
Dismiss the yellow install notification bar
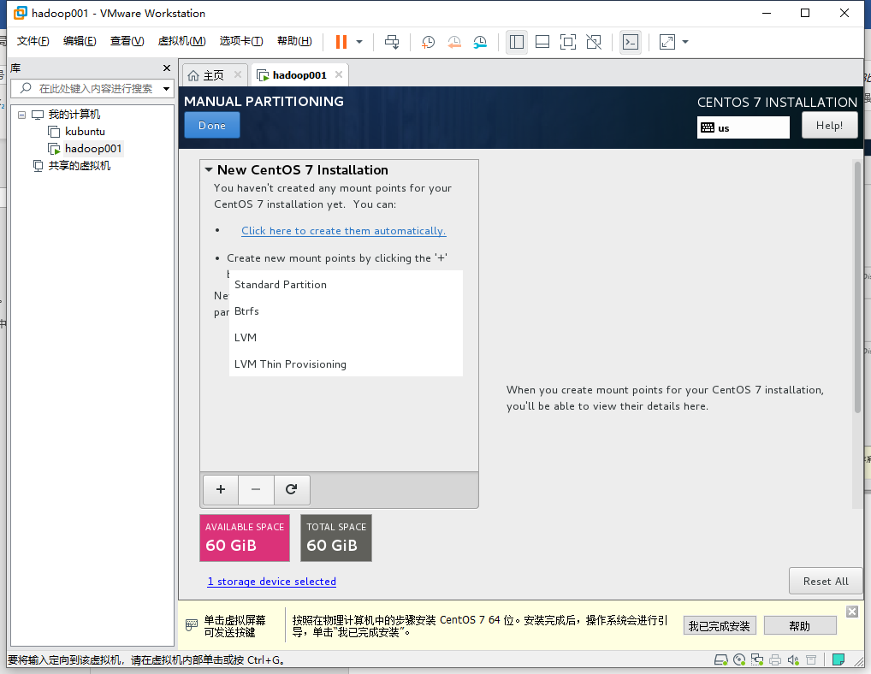[852, 612]
